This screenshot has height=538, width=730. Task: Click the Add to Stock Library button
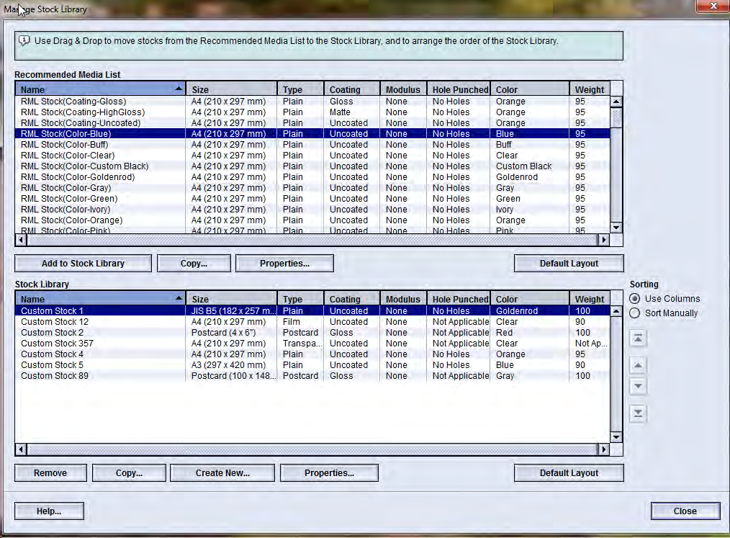pos(84,263)
